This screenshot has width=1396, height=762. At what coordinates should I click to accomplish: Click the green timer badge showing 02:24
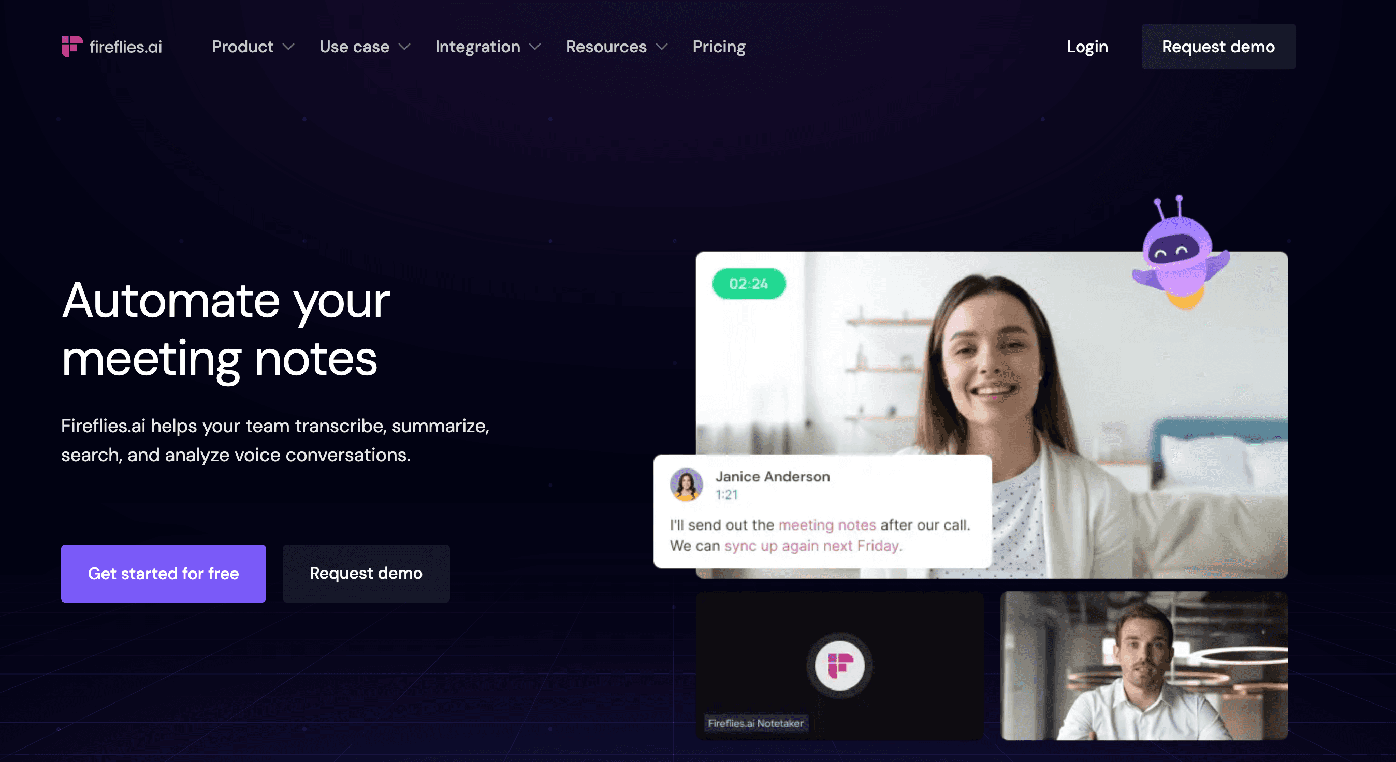pyautogui.click(x=748, y=283)
